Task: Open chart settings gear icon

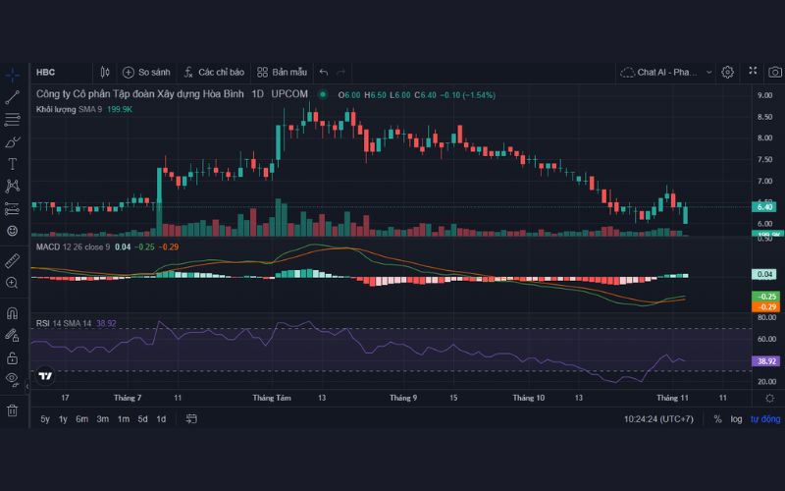Action: [727, 72]
